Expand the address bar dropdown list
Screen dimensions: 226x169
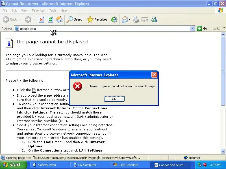[x=192, y=28]
